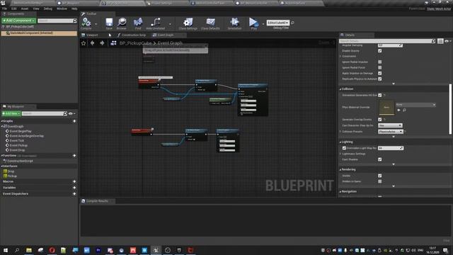This screenshot has height=255, width=453.
Task: Click the Find toolbar icon
Action: [x=138, y=22]
